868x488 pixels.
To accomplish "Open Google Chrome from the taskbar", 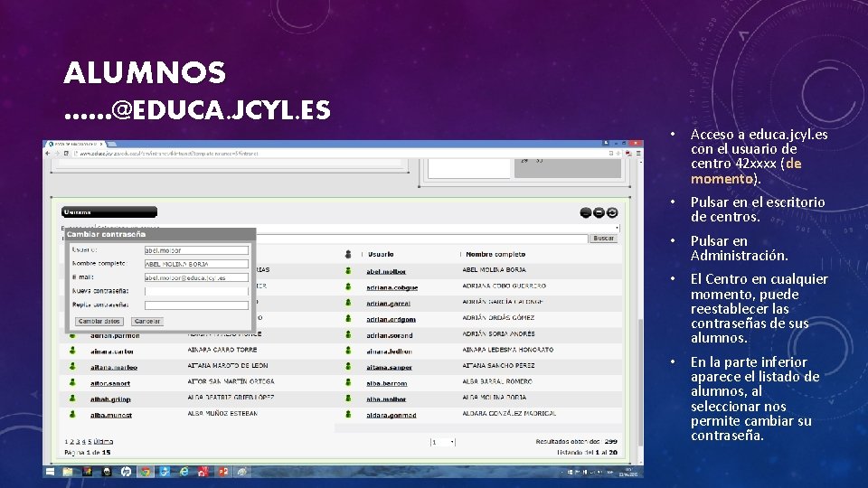I will 145,472.
